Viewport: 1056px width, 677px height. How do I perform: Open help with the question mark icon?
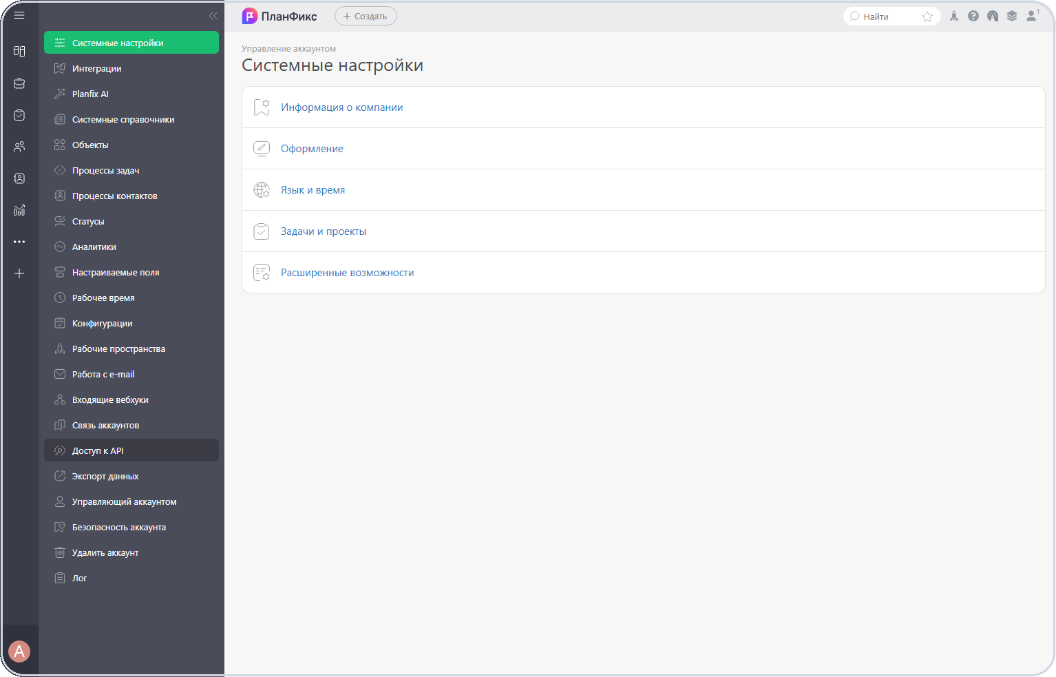973,16
